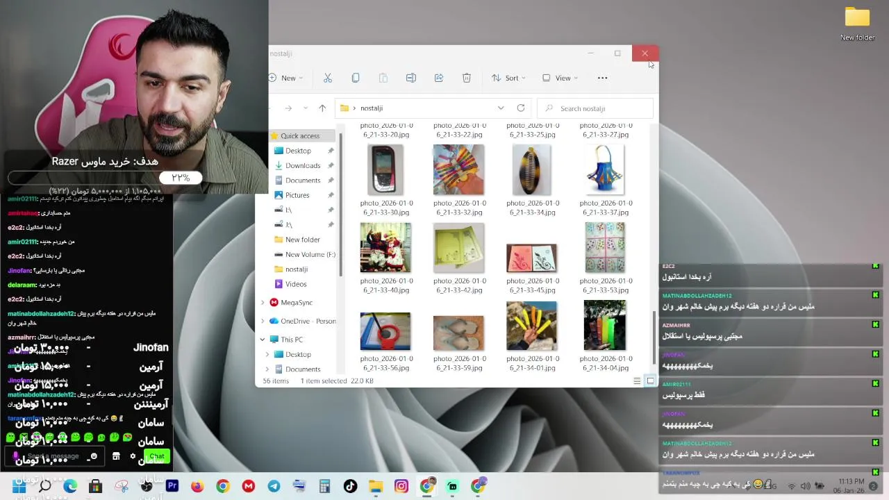The width and height of the screenshot is (889, 500).
Task: Click the forward navigation arrow
Action: click(288, 108)
